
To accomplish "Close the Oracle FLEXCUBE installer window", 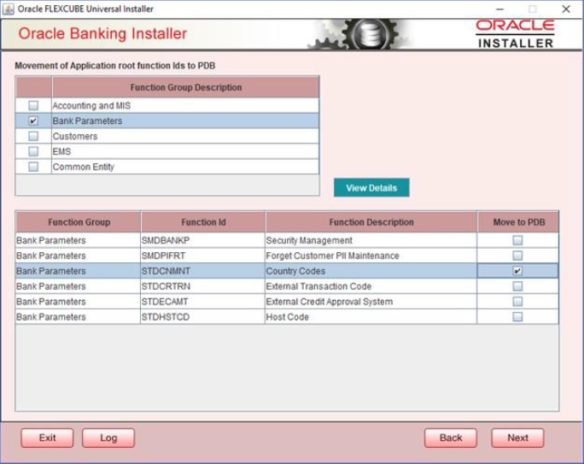I will (566, 9).
